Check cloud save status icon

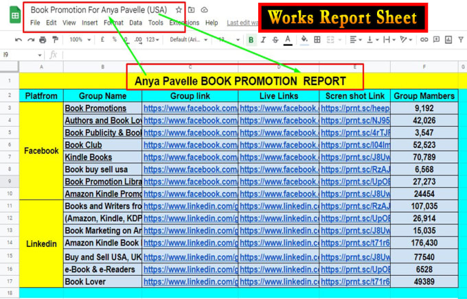[205, 10]
